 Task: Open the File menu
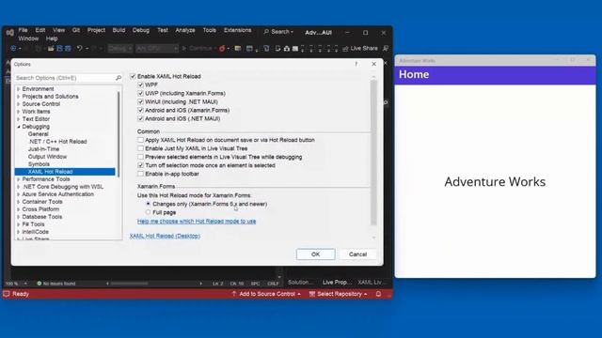(23, 30)
